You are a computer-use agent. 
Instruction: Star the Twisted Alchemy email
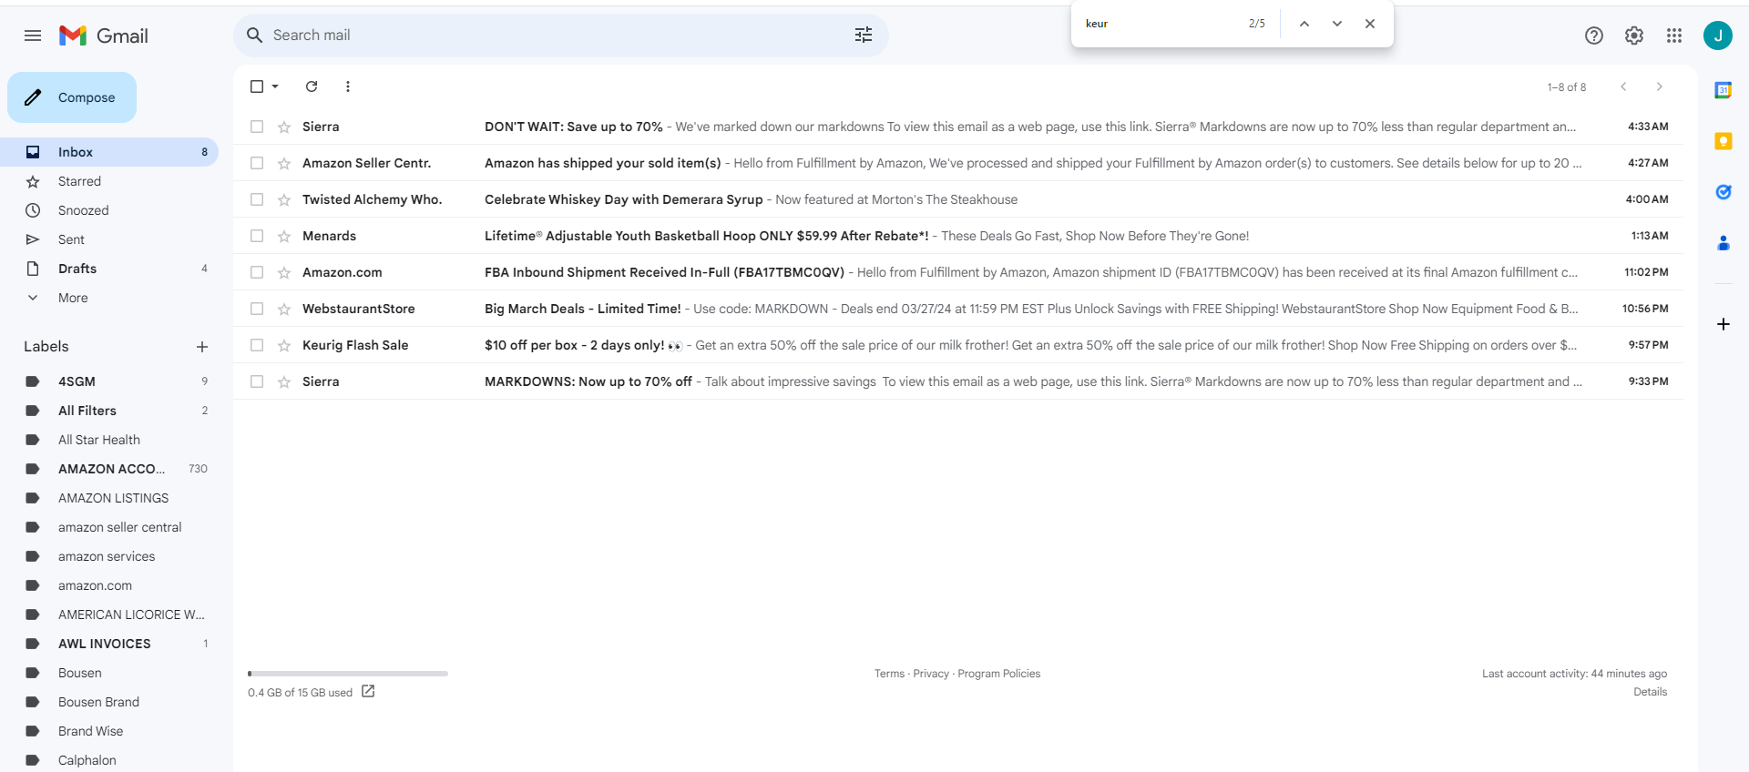(284, 199)
